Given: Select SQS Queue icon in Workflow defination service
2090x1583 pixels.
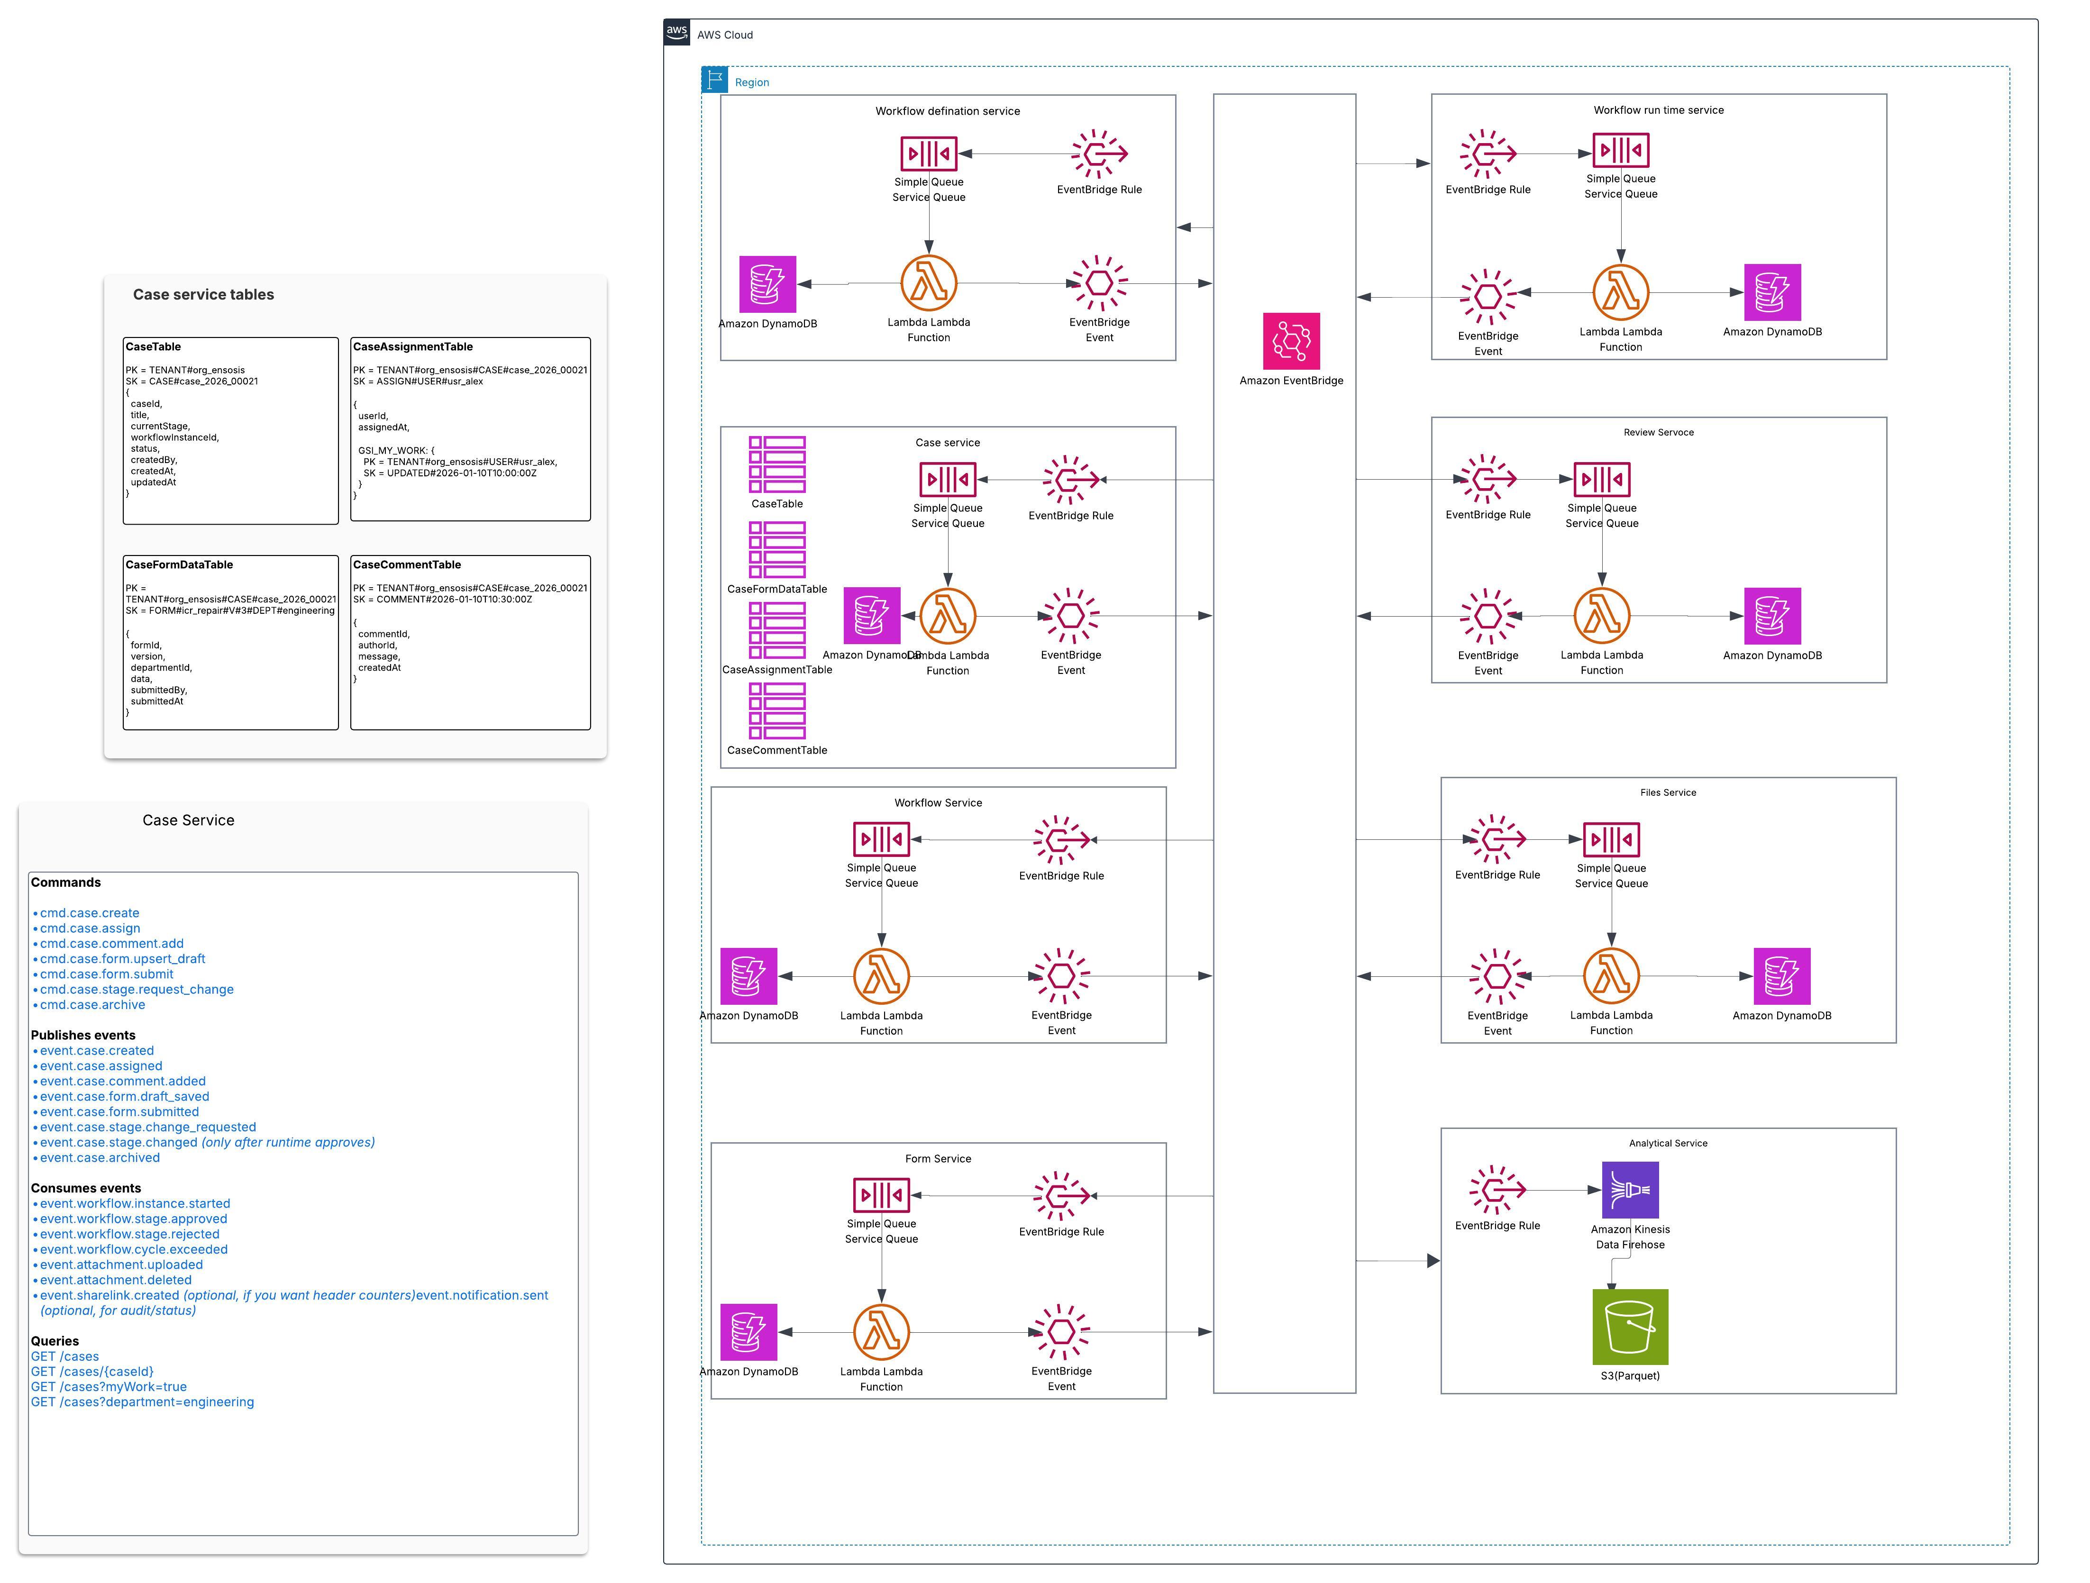Looking at the screenshot, I should (x=928, y=153).
